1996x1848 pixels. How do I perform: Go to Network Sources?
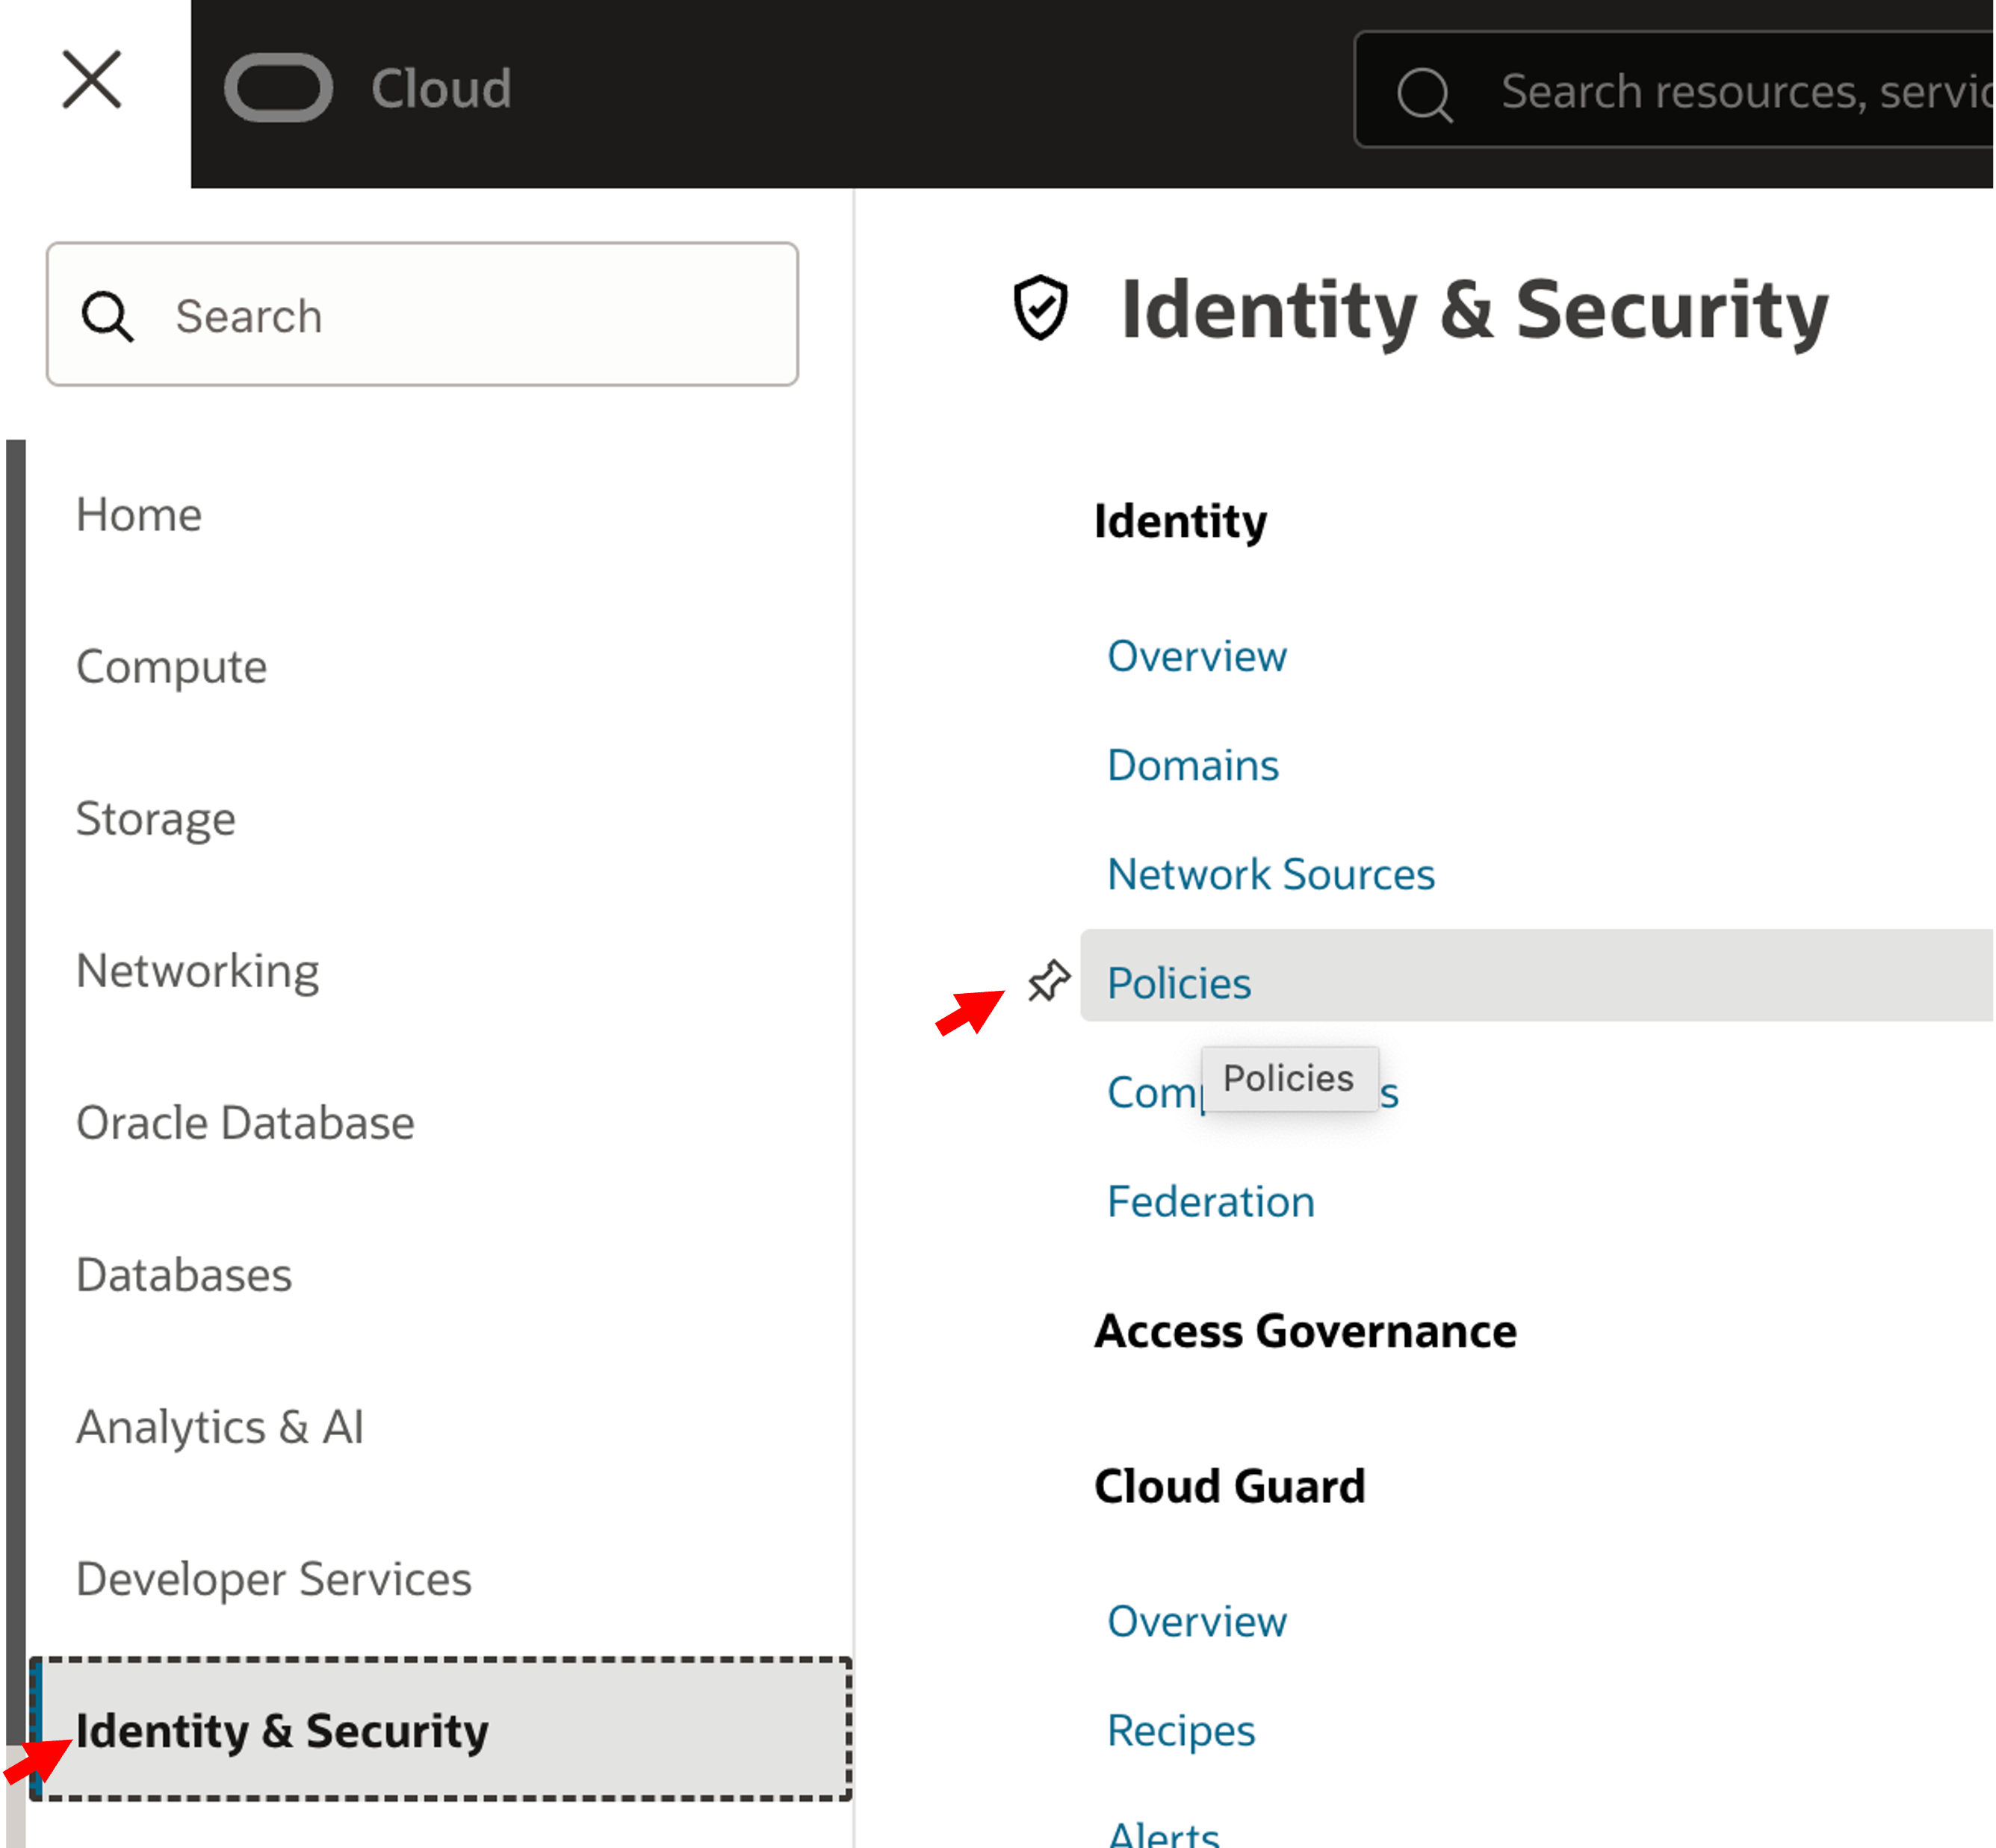tap(1271, 875)
